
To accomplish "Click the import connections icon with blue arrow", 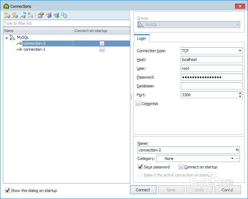I will click(49, 15).
